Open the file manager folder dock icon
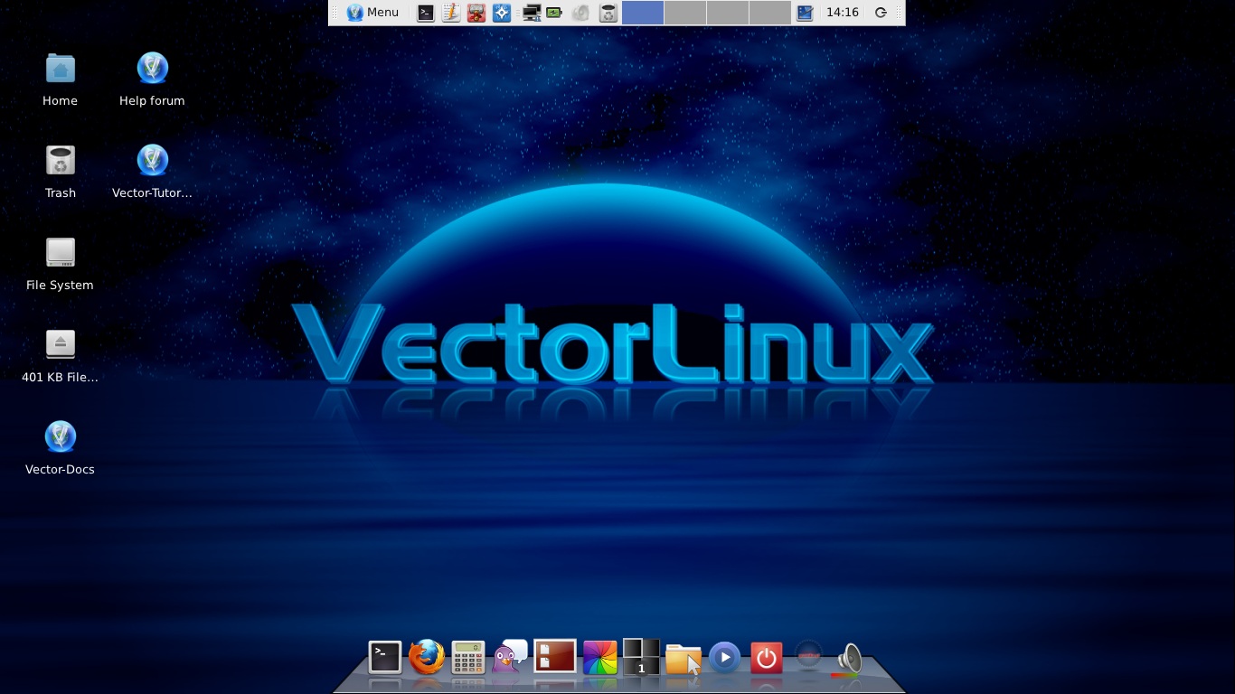This screenshot has height=694, width=1235. point(683,659)
